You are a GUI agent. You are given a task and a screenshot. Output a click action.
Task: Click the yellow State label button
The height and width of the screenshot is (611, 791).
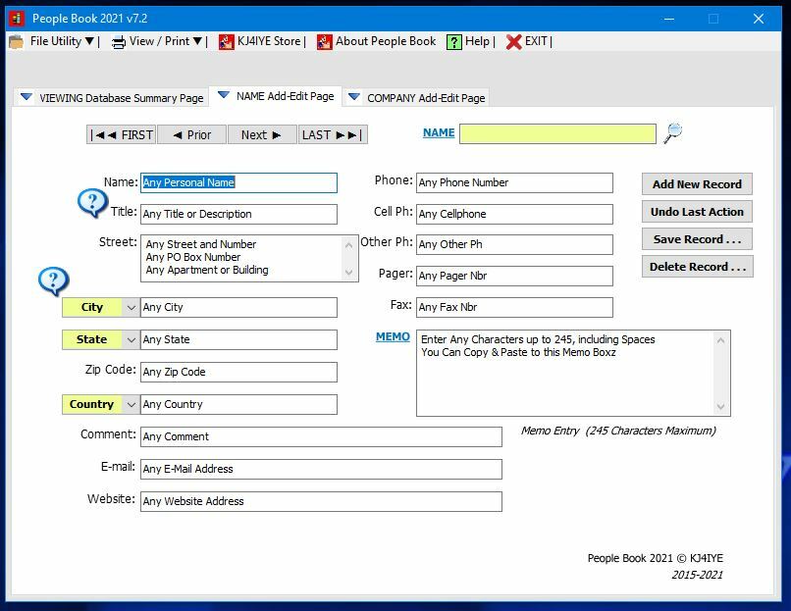point(92,339)
